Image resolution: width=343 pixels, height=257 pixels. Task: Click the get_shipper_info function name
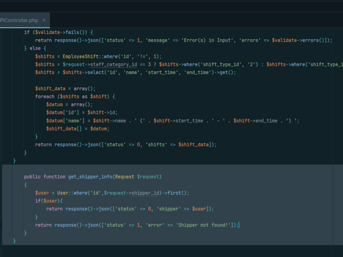tap(90, 177)
